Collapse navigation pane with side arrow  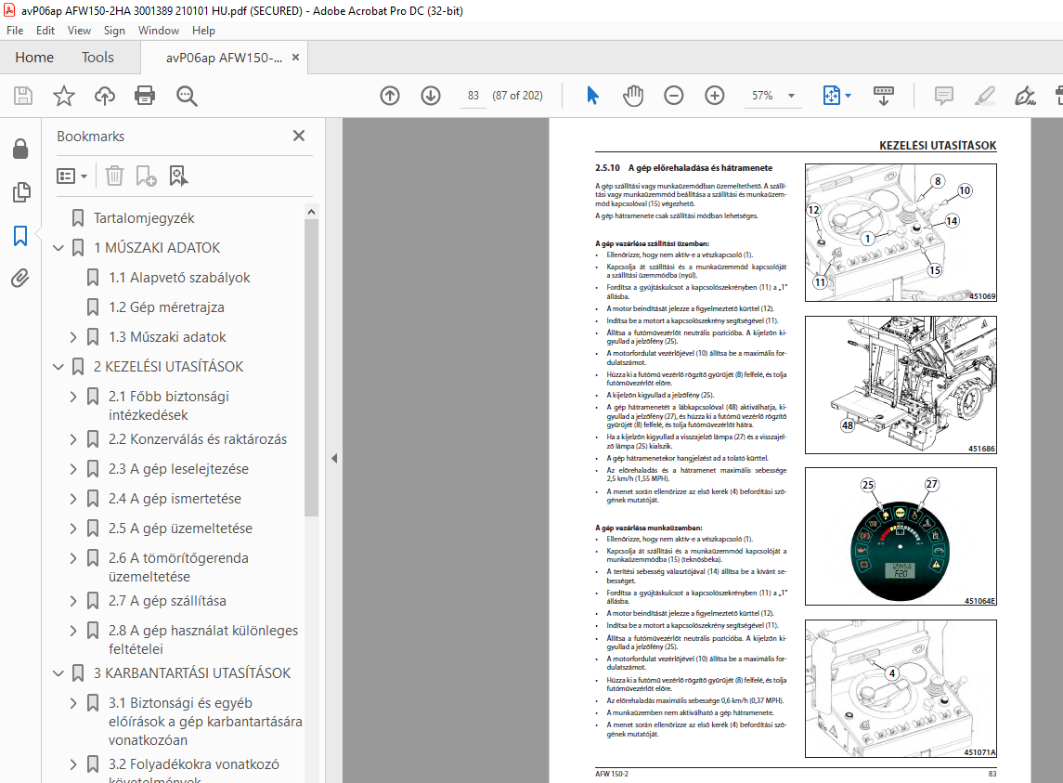point(334,459)
